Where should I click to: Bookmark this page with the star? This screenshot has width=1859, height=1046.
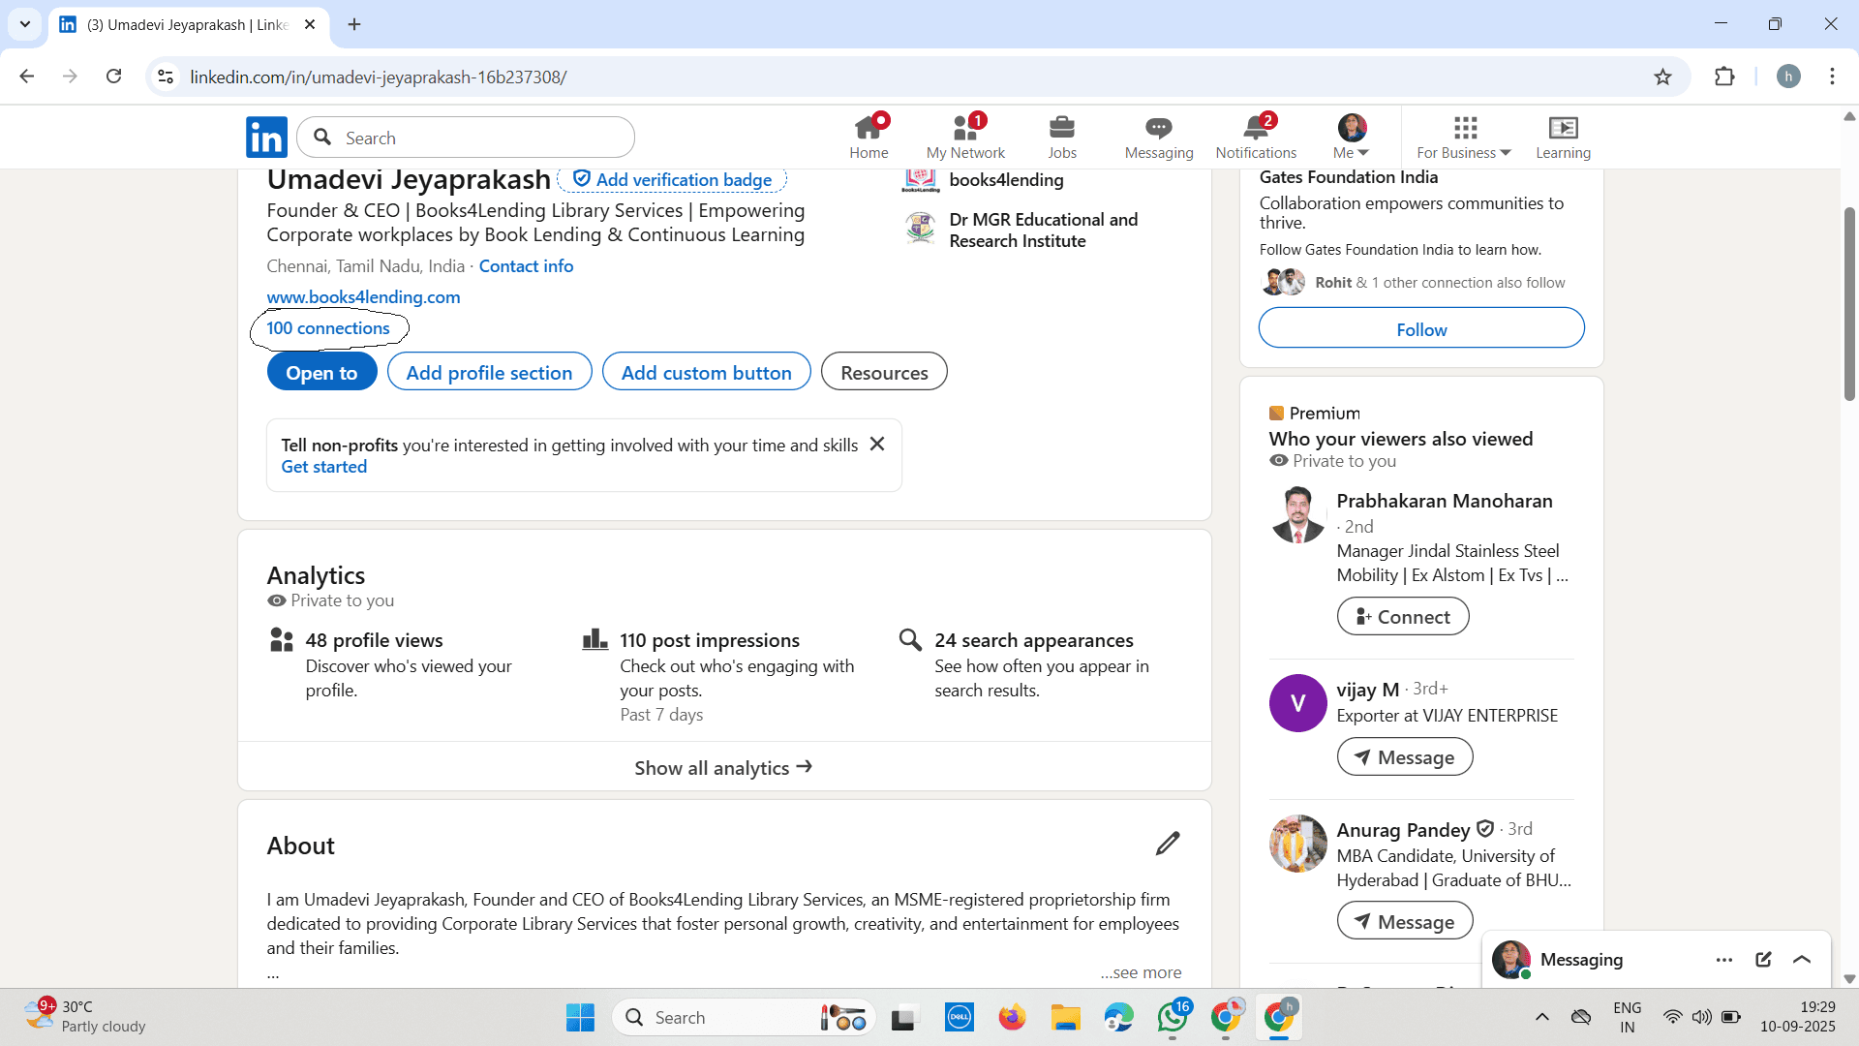click(1662, 77)
